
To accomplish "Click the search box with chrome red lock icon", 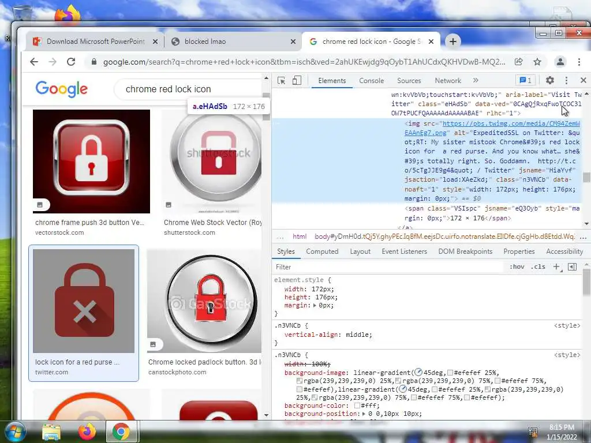I will [189, 89].
